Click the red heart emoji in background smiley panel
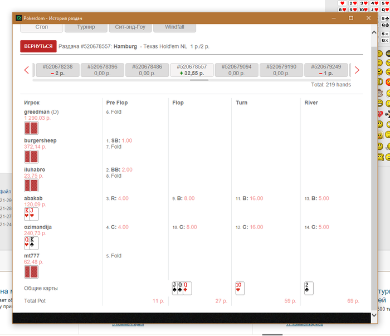 (381, 114)
